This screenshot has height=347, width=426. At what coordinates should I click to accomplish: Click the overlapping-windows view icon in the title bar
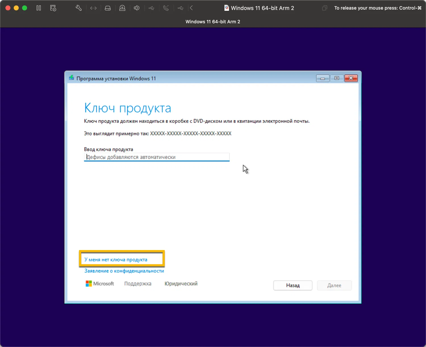pyautogui.click(x=325, y=8)
